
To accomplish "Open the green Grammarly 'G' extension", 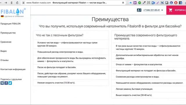I will point(139,3).
